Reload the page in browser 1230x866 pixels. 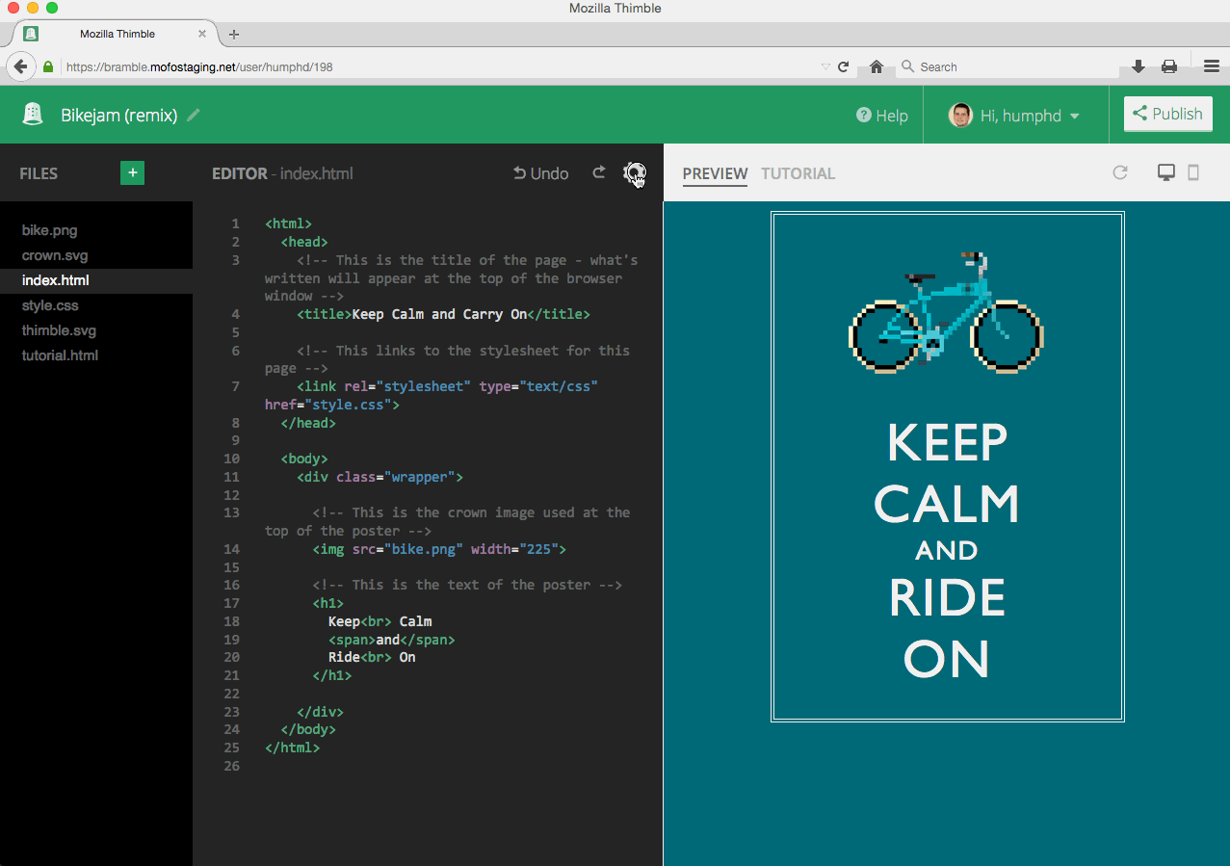[x=844, y=67]
